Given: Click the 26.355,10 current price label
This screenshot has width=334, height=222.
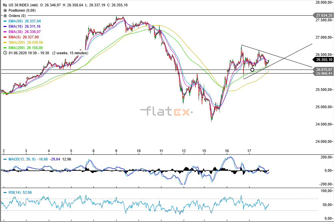Looking at the screenshot, I should 323,60.
